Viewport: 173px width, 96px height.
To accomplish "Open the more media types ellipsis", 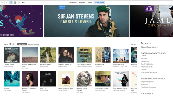I will [23, 3].
